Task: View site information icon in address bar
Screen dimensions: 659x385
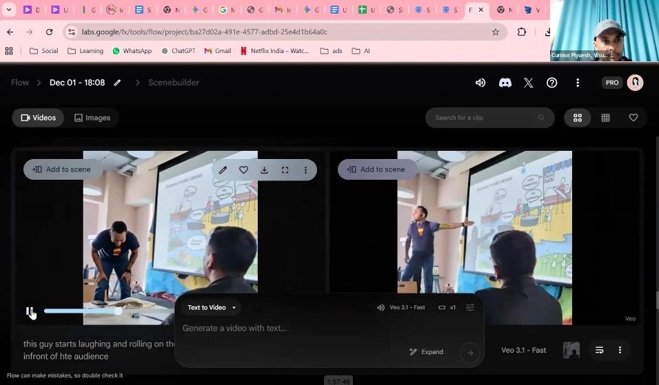Action: tap(72, 32)
